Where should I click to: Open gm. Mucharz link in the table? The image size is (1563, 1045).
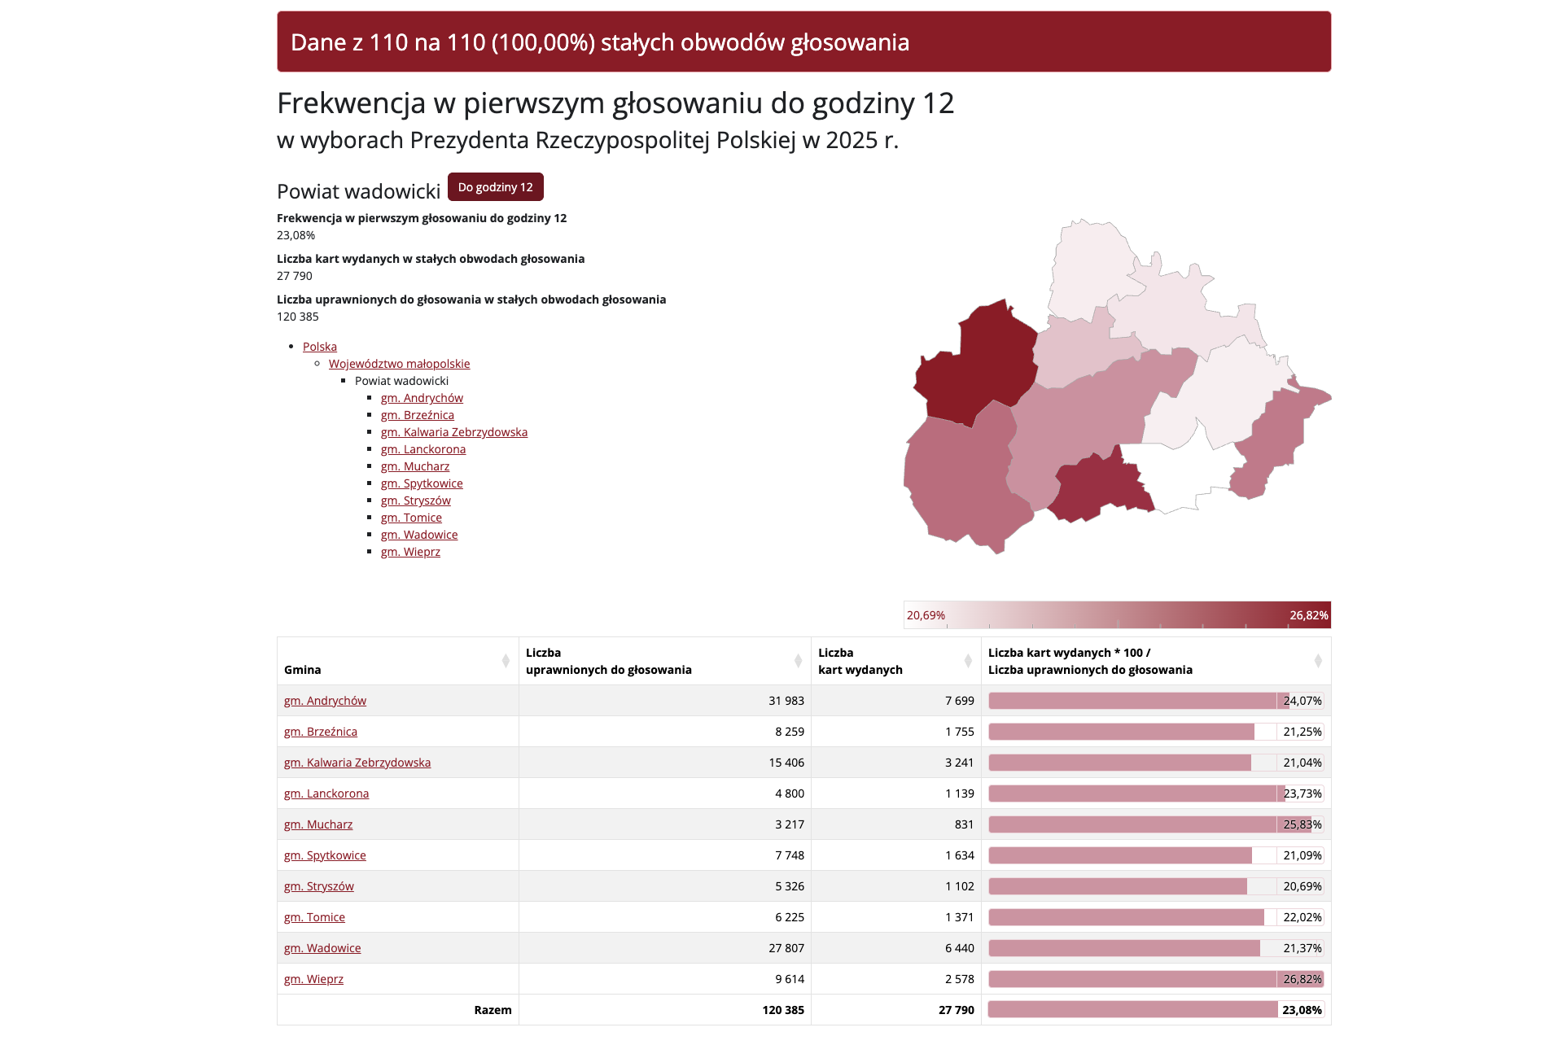(x=318, y=824)
